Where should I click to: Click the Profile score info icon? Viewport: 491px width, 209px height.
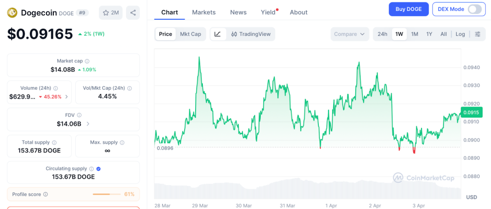click(46, 194)
